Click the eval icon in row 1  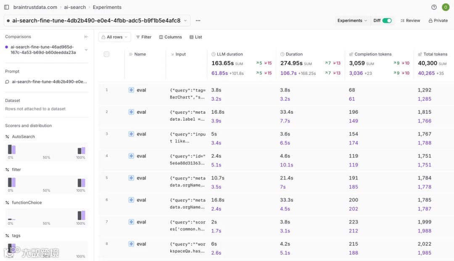point(131,90)
